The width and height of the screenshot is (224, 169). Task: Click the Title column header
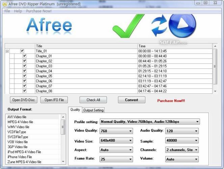coord(86,46)
